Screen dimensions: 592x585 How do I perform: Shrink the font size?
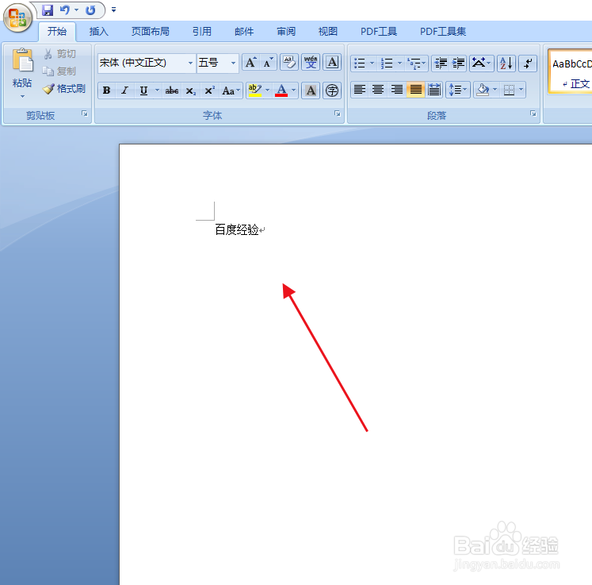click(x=268, y=63)
